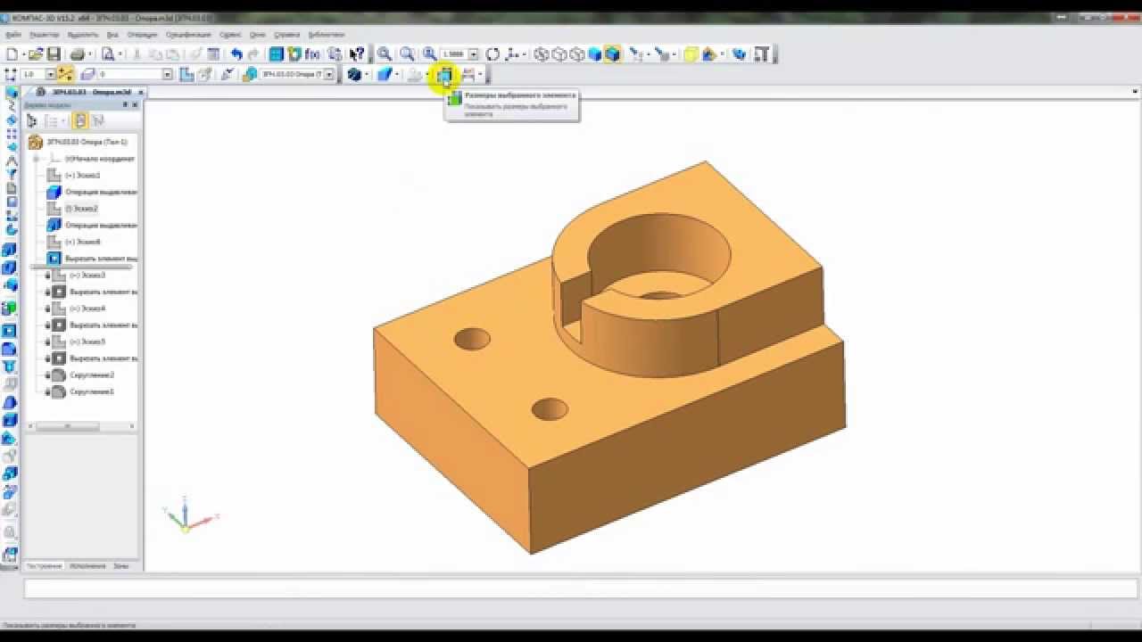
Task: Click the zoom window magnifier icon
Action: pos(407,54)
